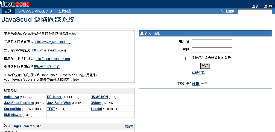
Task: Open SpringSide project link
Action: pyautogui.click(x=13, y=109)
